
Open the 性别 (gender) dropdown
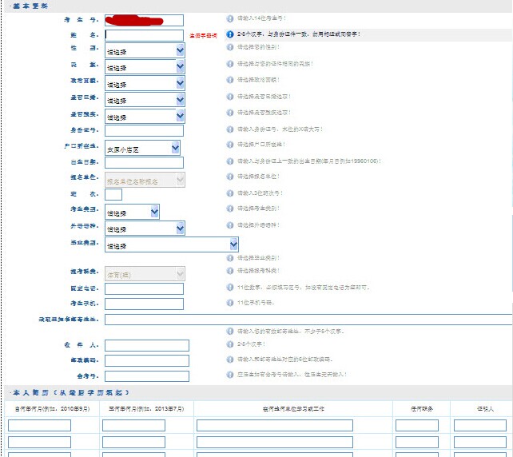pyautogui.click(x=145, y=50)
